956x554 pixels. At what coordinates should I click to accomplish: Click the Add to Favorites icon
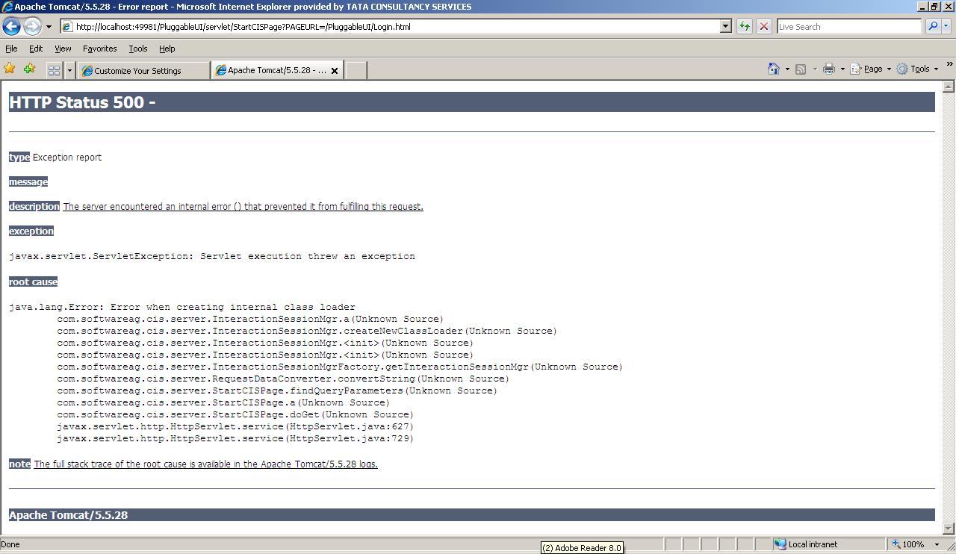click(29, 69)
